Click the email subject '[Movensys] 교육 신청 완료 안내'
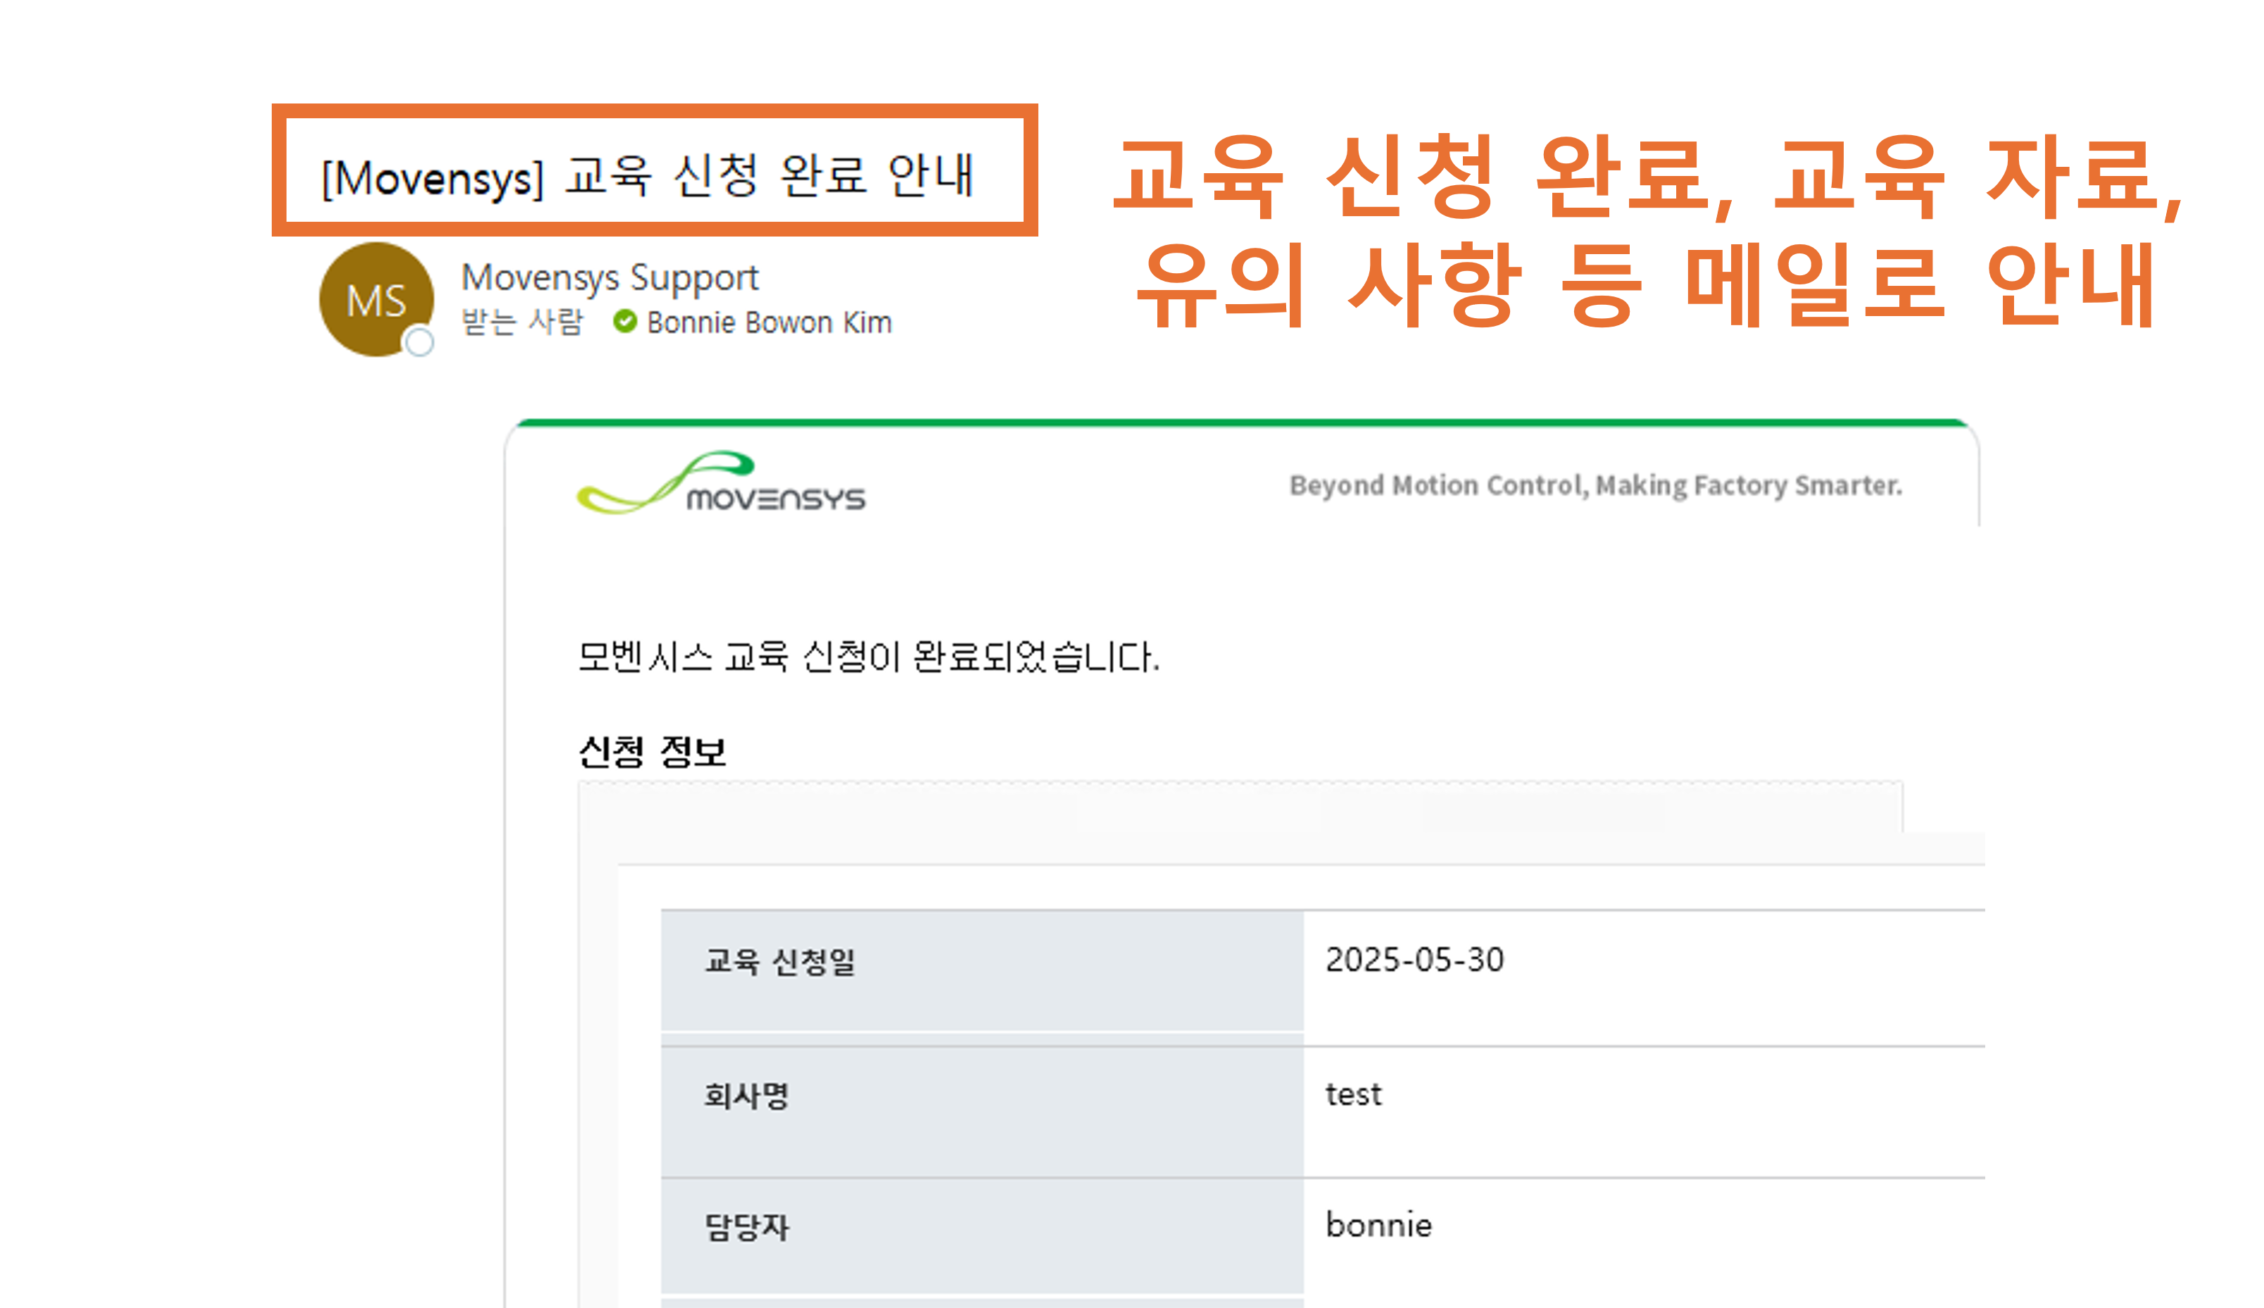 [x=648, y=176]
